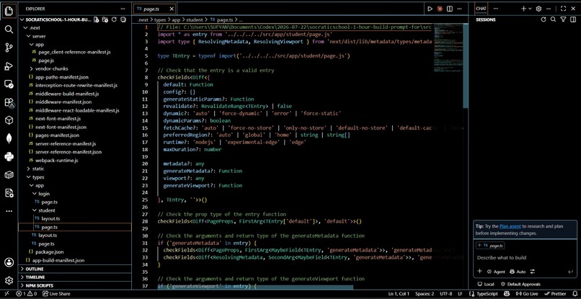Expand the OUTLINE section
Screen dimensions: 581x299
[75, 269]
